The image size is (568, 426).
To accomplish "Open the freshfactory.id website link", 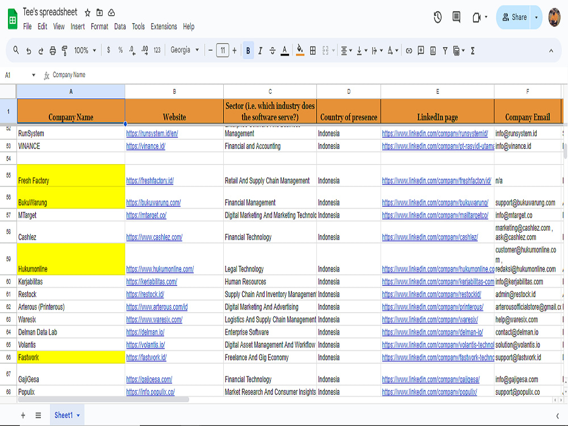I will (x=150, y=181).
